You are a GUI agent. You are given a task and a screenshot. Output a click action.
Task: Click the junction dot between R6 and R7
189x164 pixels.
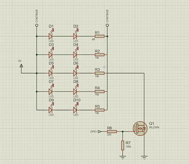[123, 131]
